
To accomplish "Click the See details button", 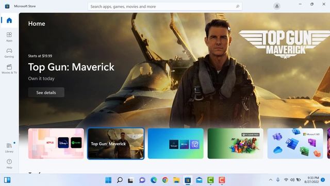I will coord(46,92).
